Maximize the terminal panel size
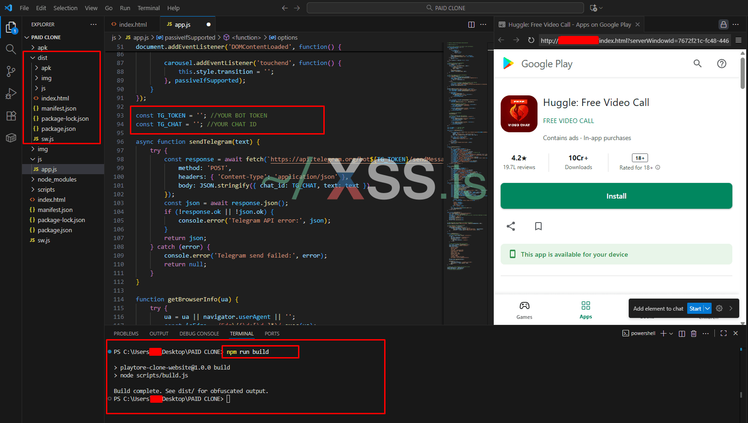The width and height of the screenshot is (748, 423). click(724, 333)
